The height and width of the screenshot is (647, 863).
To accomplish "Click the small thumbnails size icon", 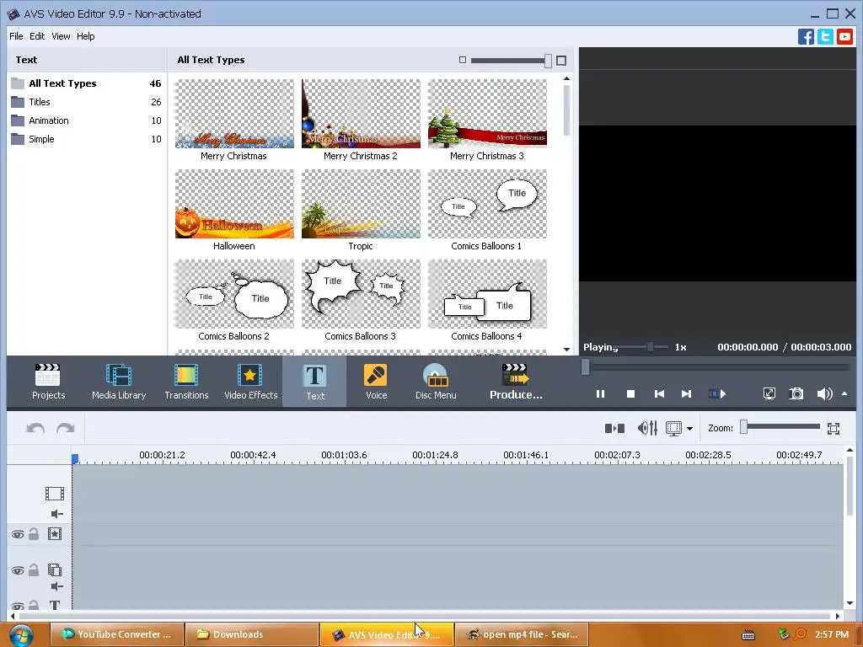I will click(463, 60).
